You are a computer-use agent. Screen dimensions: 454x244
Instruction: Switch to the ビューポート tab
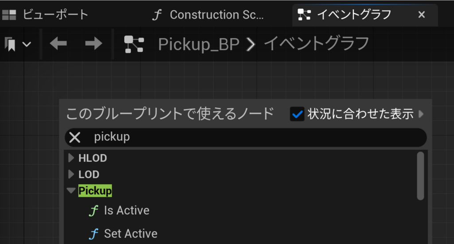46,15
